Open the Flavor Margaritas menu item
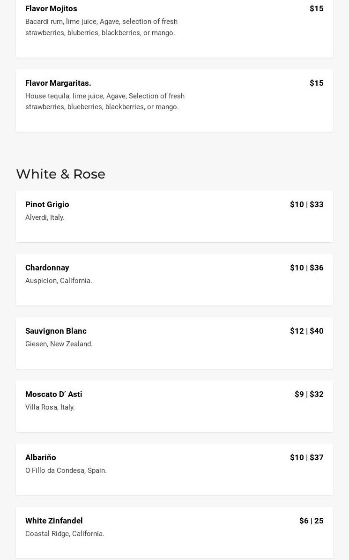This screenshot has height=560, width=349. (58, 83)
